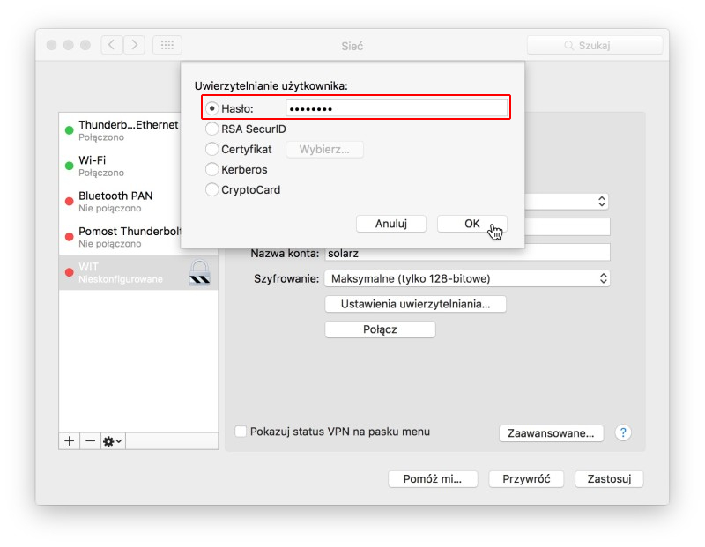Enable Pokazuj status VPN na pasku menu

pos(241,432)
